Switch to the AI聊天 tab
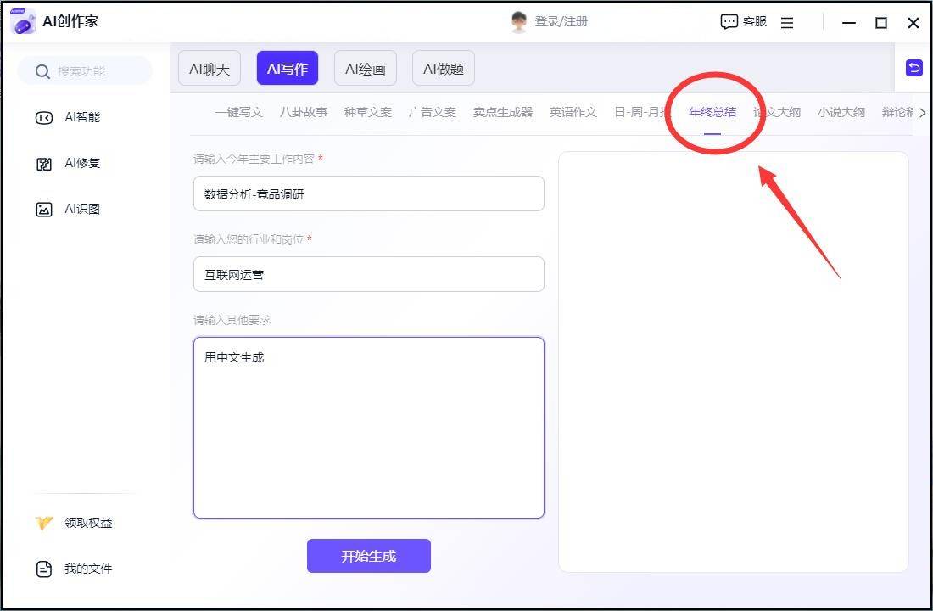Viewport: 933px width, 611px height. 210,69
